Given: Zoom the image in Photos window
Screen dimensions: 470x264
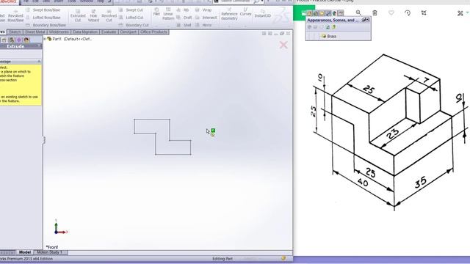Looking at the screenshot, I should (x=358, y=12).
